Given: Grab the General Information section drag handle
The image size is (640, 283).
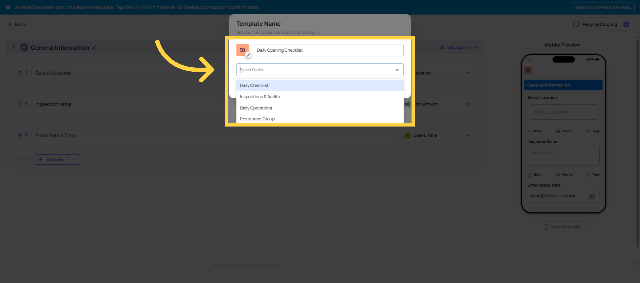Looking at the screenshot, I should 14,47.
